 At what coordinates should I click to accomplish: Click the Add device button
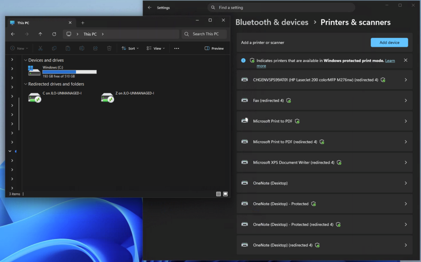tap(389, 42)
